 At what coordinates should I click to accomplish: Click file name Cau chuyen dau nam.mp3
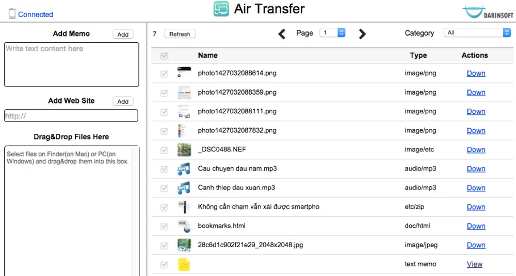237,168
